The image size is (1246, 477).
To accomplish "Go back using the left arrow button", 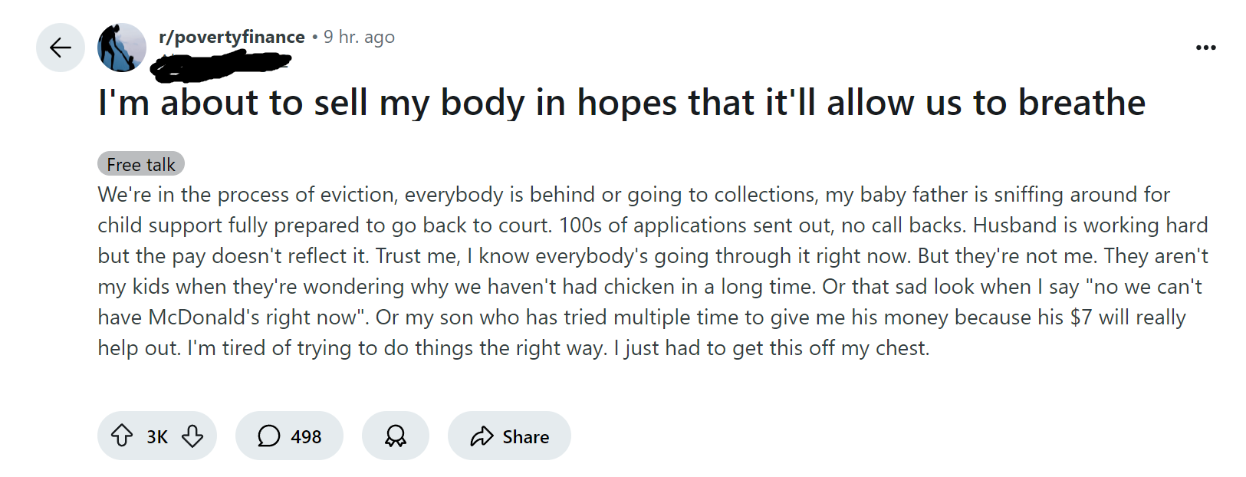I will (61, 48).
